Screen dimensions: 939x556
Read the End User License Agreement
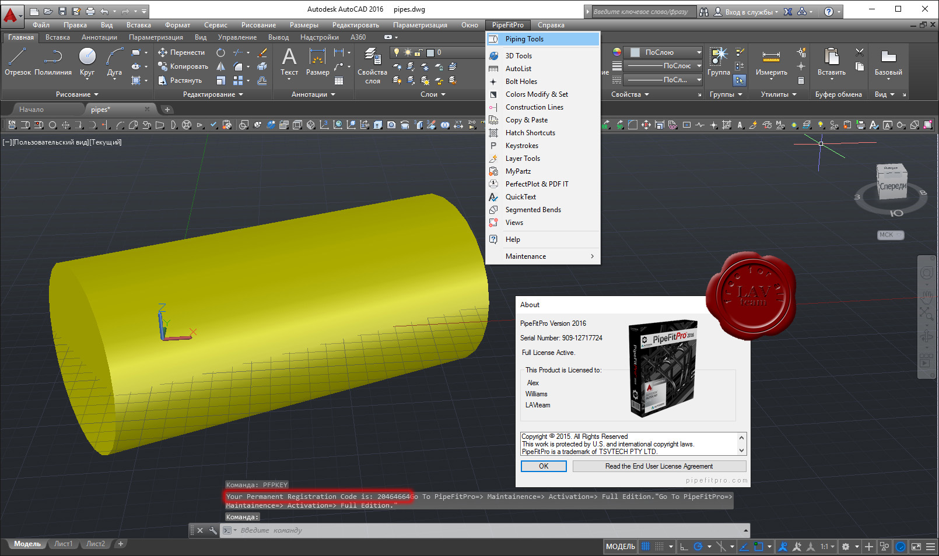(659, 466)
